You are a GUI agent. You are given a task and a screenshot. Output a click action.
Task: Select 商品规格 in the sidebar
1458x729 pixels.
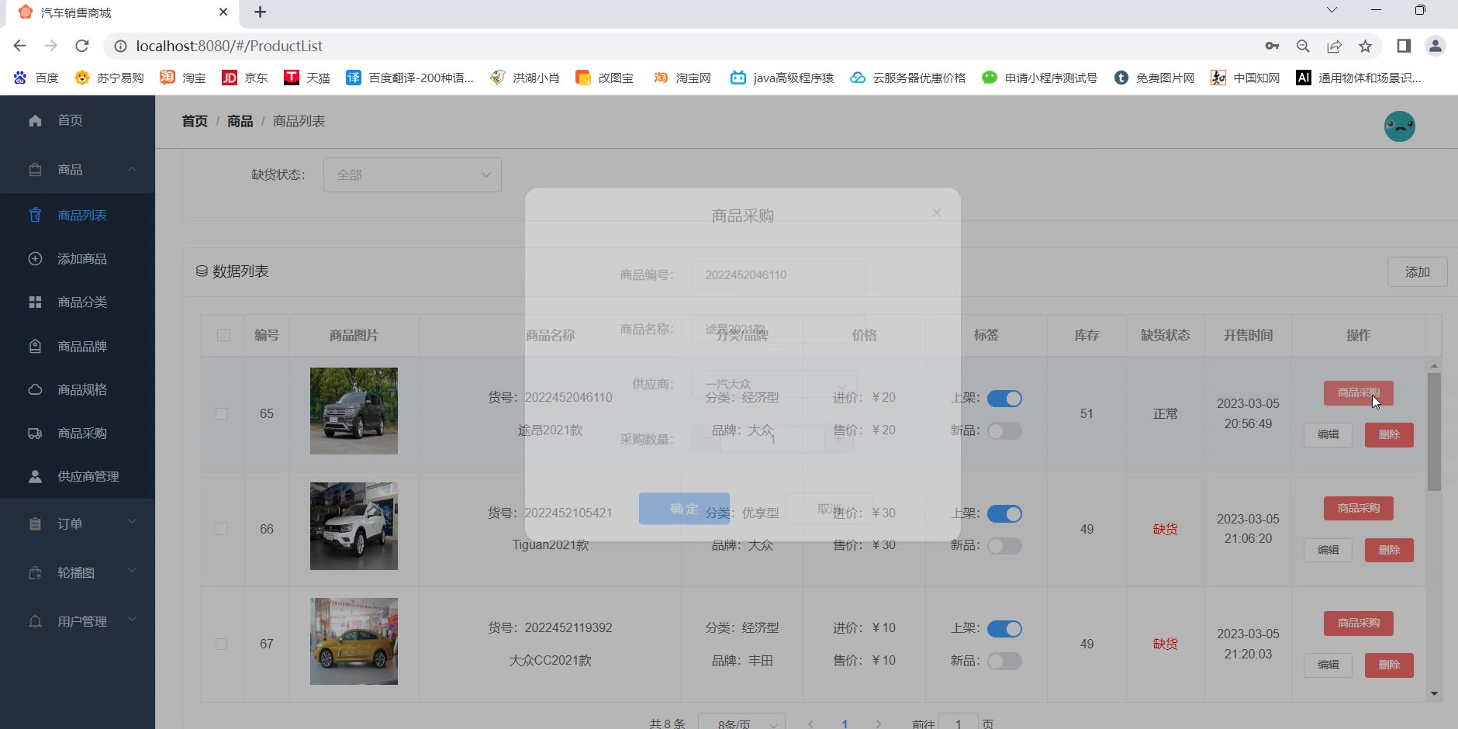point(82,390)
